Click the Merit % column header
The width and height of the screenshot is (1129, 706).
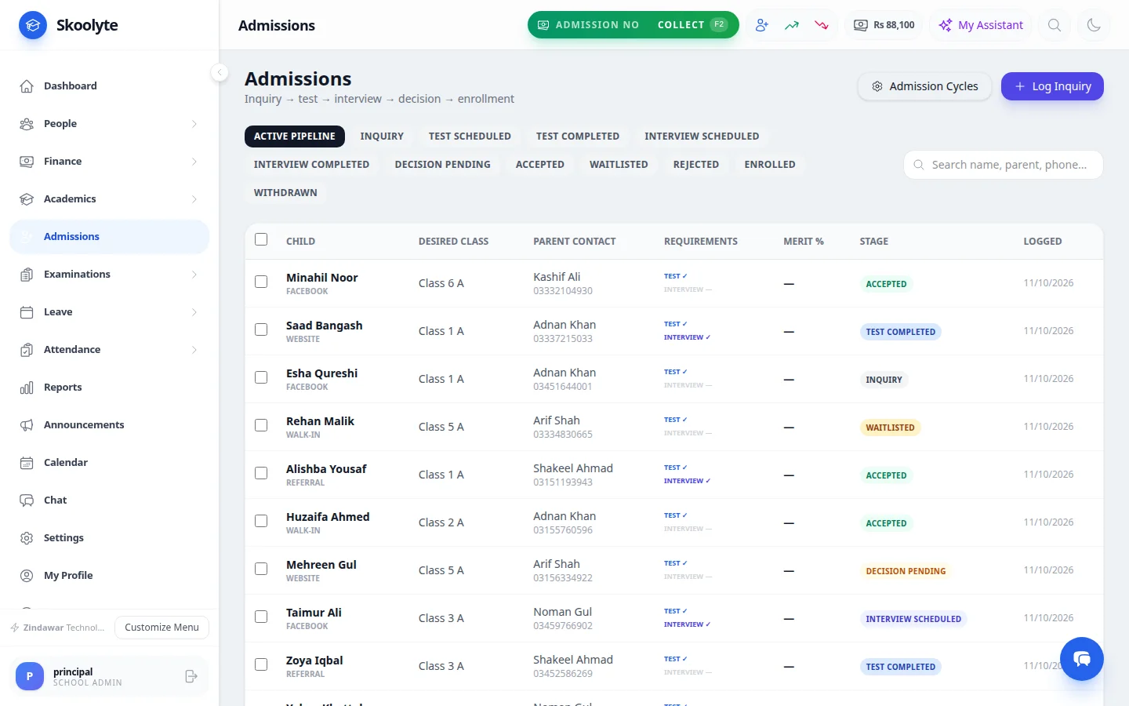(x=803, y=242)
